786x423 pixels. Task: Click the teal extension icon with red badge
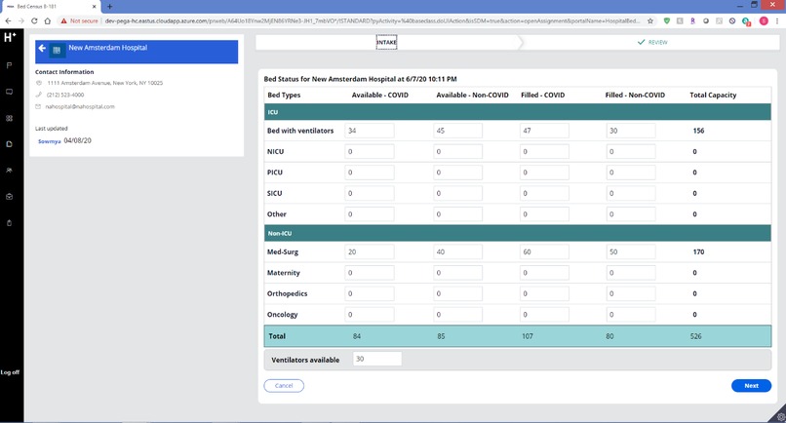point(746,21)
